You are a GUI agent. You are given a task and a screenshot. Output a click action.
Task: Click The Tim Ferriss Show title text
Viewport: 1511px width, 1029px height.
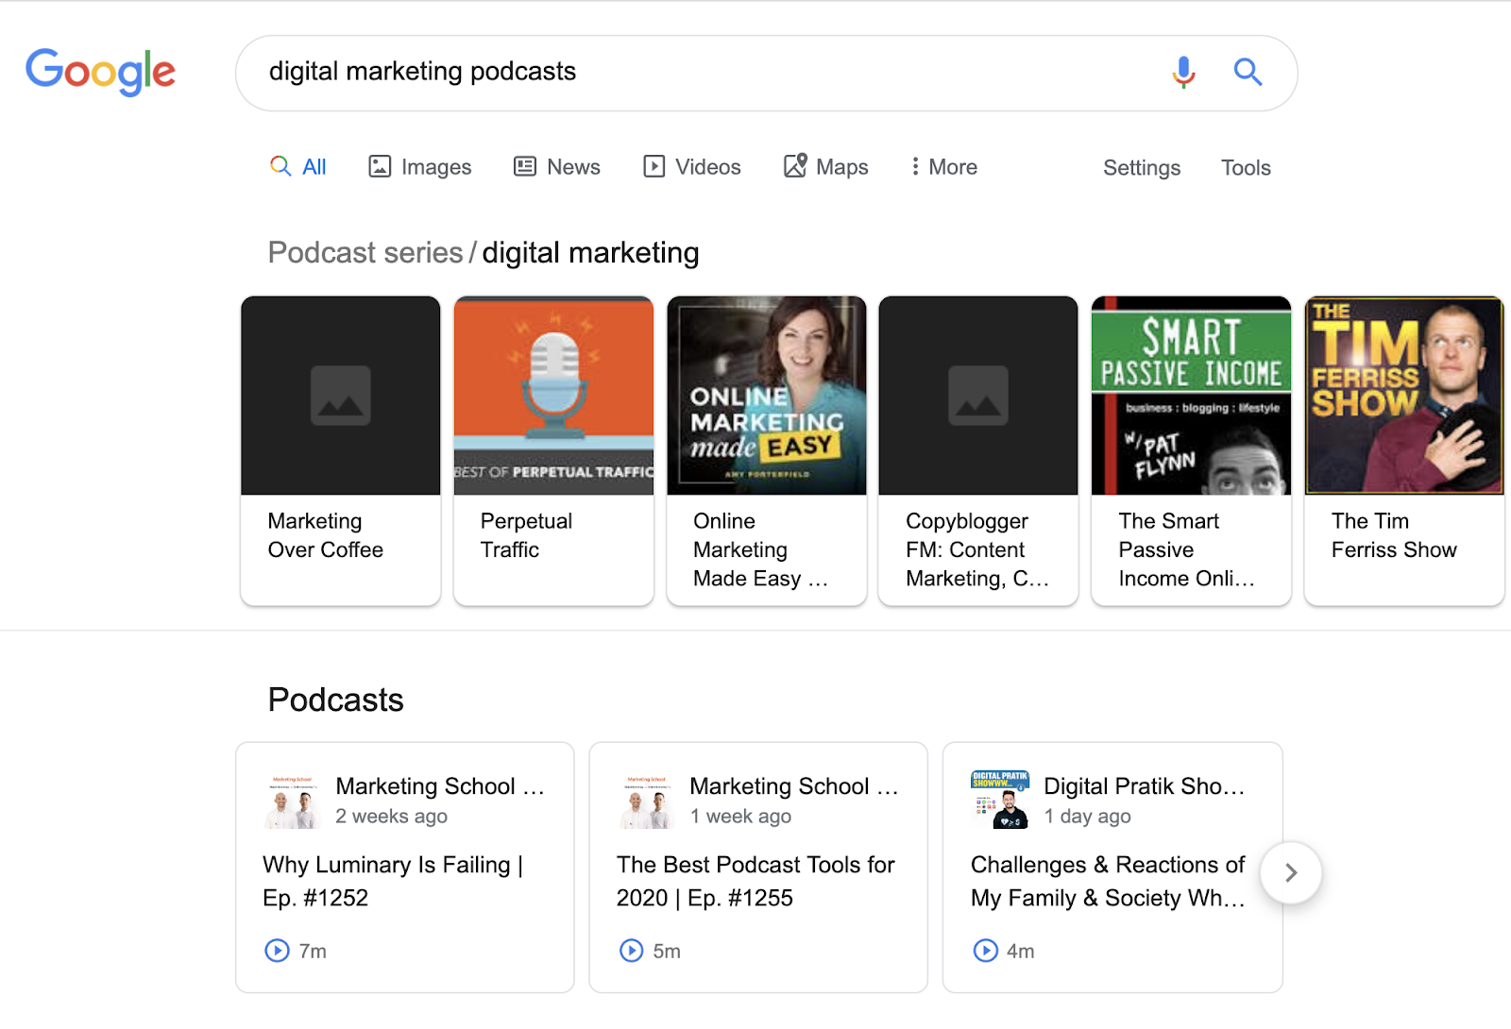[x=1394, y=535]
